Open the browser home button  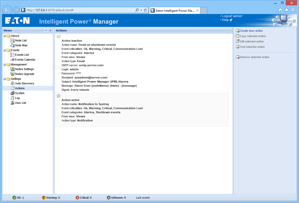coord(280,10)
